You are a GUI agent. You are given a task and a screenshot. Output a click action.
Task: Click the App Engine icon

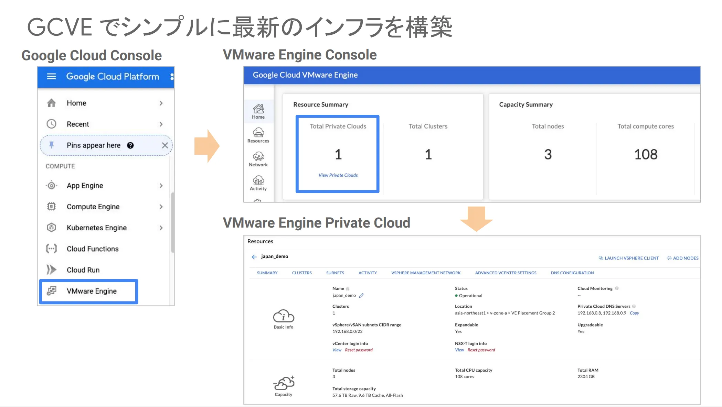tap(51, 186)
